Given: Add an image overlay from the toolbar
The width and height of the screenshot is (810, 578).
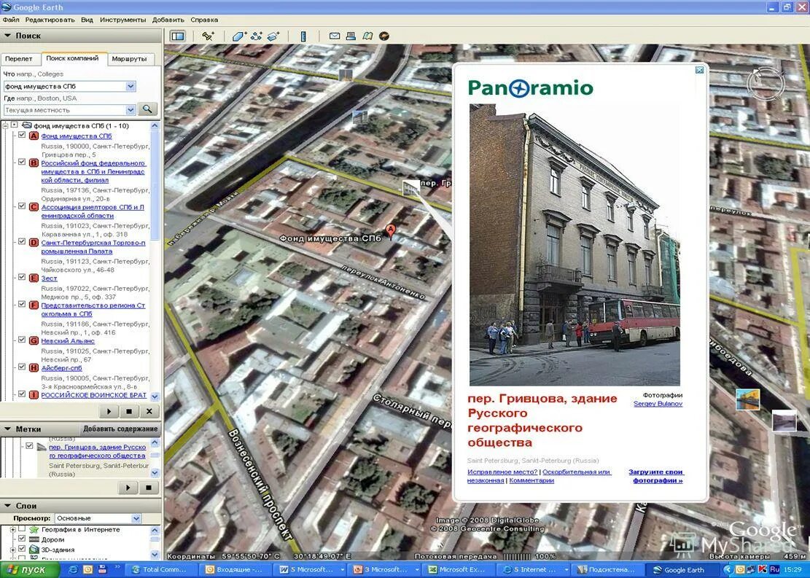Looking at the screenshot, I should 274,36.
